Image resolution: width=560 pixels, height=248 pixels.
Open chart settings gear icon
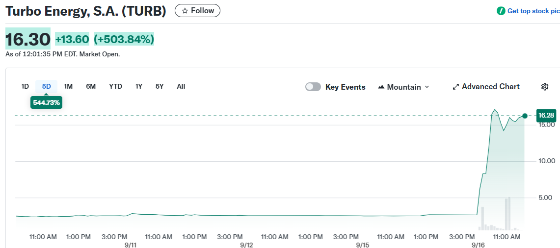pos(545,87)
